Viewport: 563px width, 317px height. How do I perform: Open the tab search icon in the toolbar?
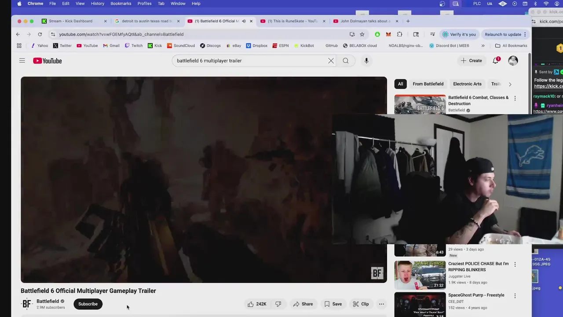coord(416,34)
